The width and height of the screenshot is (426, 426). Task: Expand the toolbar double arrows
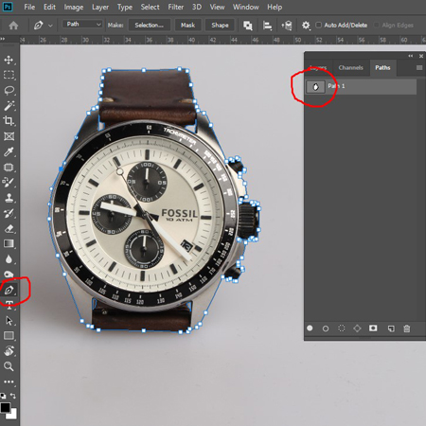pos(3,39)
